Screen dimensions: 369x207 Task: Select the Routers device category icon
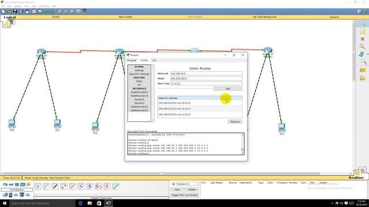coord(5,185)
